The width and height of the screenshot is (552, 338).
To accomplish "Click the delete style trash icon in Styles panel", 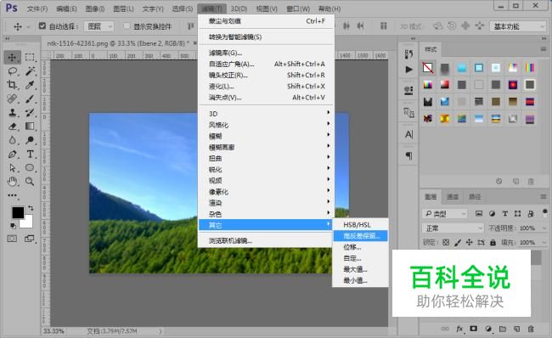I will (531, 182).
